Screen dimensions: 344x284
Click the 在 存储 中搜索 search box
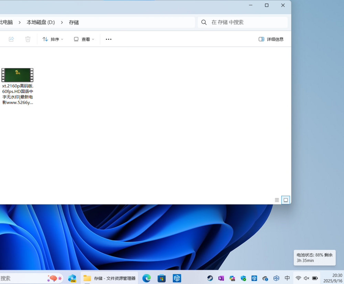[243, 22]
